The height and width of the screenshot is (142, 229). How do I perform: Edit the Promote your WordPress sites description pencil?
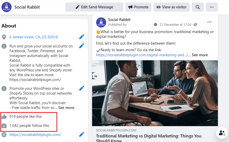tap(82, 88)
